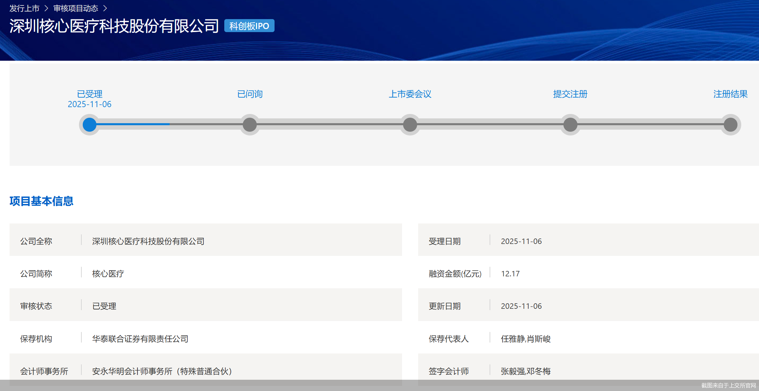Screen dimensions: 759x391
Task: Select the sponsor name 华泰联合证券有限责任公司
Action: click(140, 338)
